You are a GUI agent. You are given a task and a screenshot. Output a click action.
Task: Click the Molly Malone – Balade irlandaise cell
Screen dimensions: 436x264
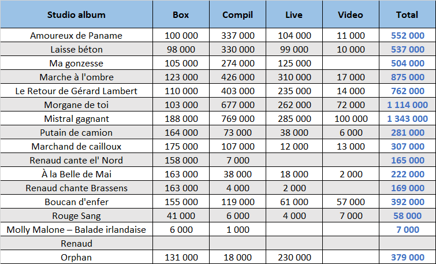tap(76, 229)
